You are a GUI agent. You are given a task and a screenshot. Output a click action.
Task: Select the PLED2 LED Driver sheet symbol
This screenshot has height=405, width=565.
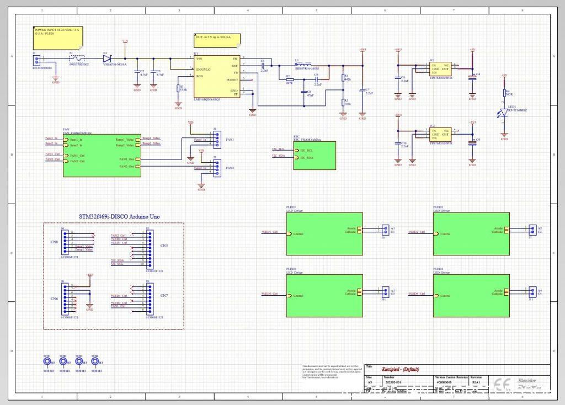[x=471, y=234]
